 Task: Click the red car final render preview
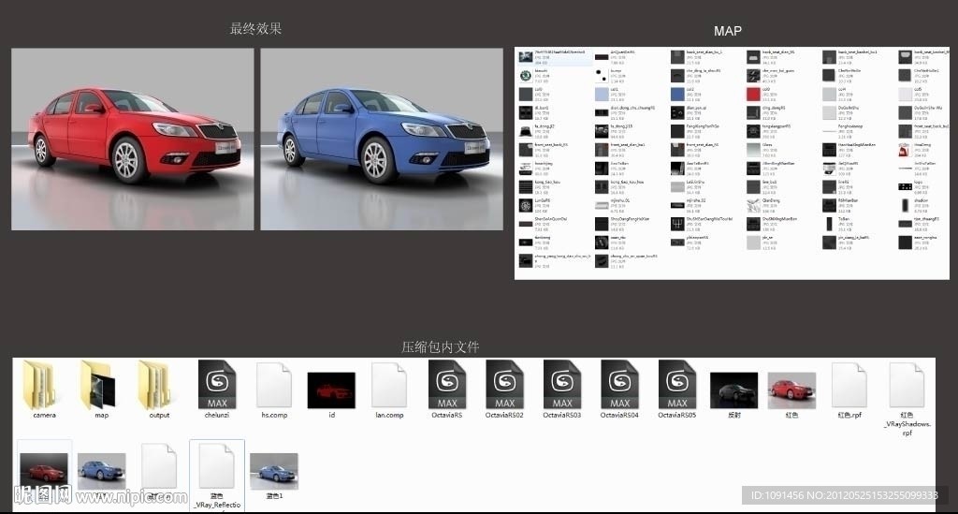(x=132, y=140)
